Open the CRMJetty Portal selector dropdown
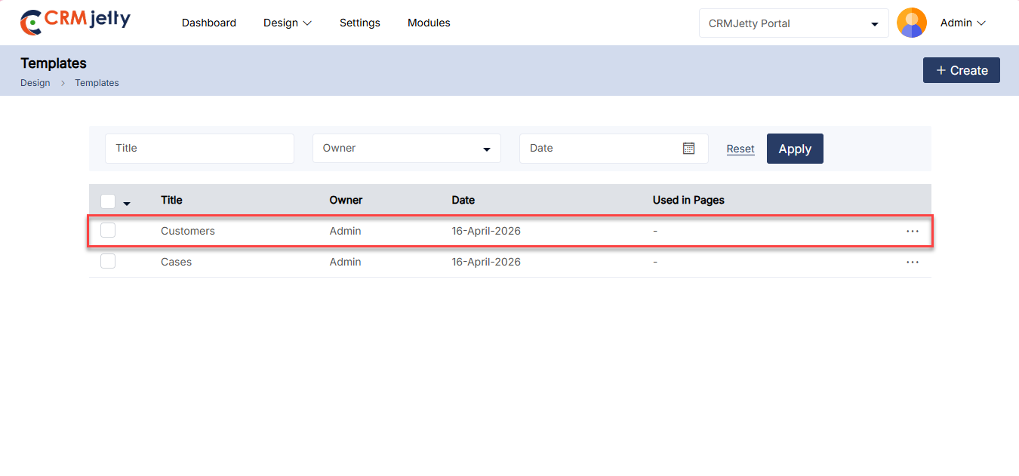1019x476 pixels. pyautogui.click(x=793, y=23)
